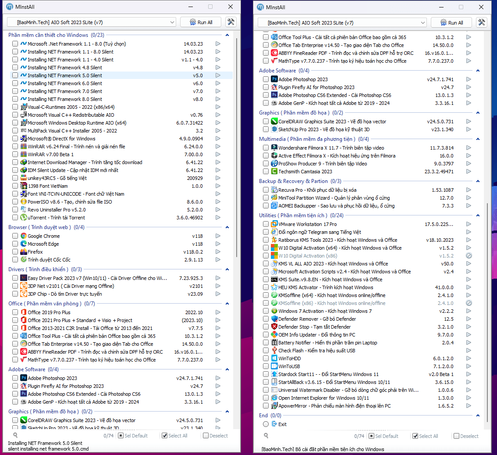The image size is (497, 455).
Task: Tick the Installing NET Framework 4.8 Silent checkbox
Action: [x=15, y=67]
